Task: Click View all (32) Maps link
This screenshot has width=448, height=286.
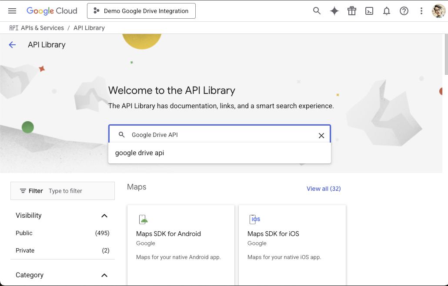Action: 324,189
